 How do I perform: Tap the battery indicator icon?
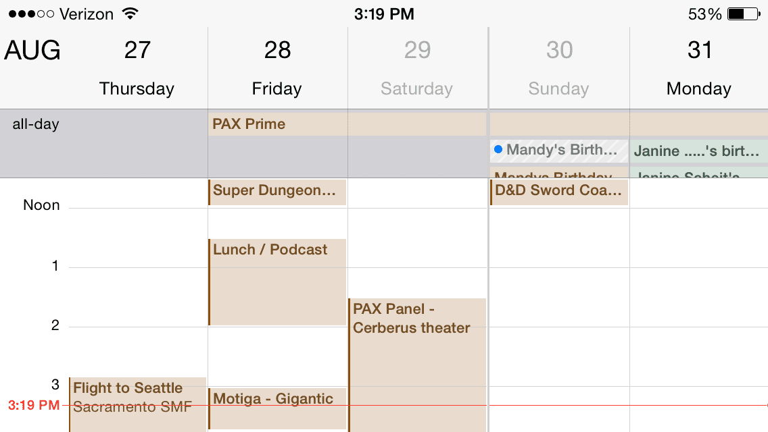[x=742, y=13]
